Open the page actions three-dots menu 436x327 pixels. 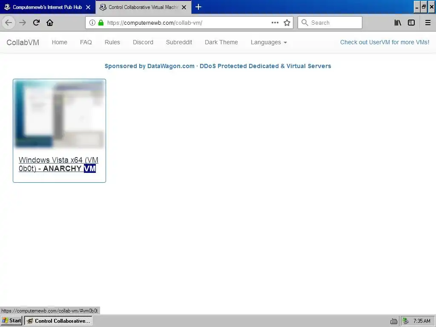point(275,23)
